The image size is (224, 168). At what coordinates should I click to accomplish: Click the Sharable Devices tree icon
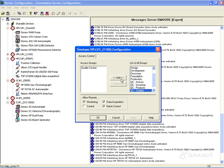(x=13, y=24)
